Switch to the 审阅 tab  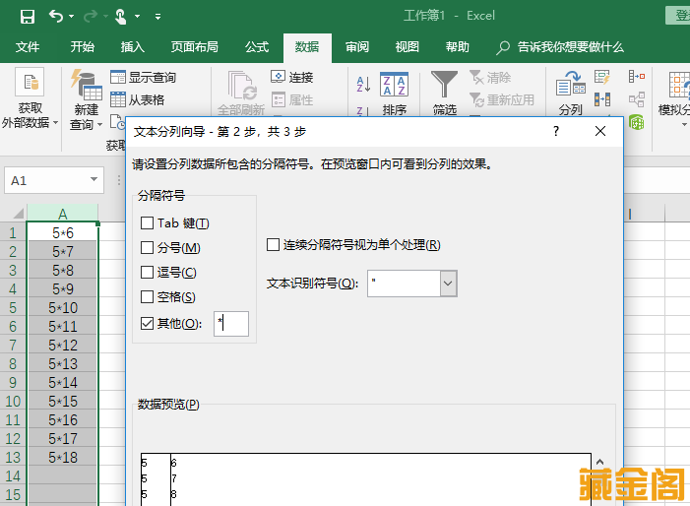click(357, 46)
